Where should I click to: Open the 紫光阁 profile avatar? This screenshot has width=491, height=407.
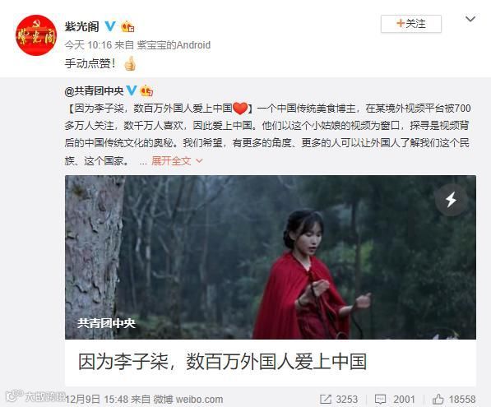(36, 35)
